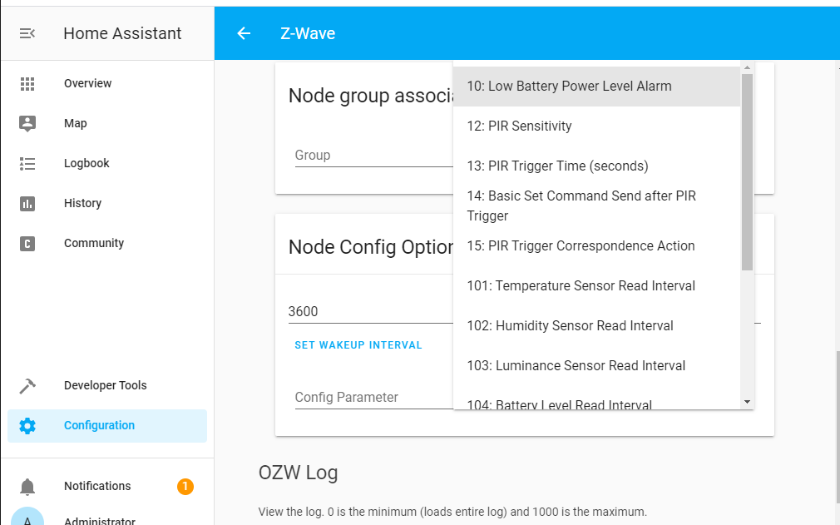This screenshot has height=525, width=840.
Task: Click the Community icon
Action: click(x=27, y=243)
